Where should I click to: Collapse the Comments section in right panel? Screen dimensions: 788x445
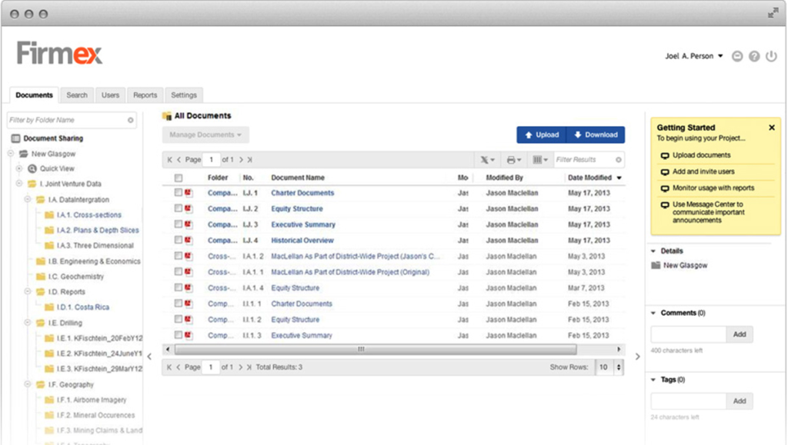pyautogui.click(x=654, y=314)
